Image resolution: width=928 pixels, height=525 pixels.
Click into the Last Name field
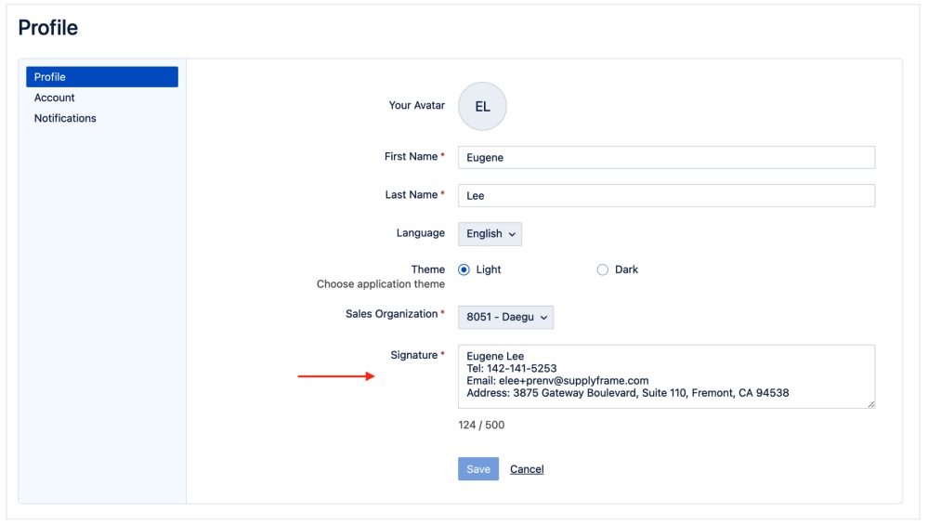[x=666, y=196]
